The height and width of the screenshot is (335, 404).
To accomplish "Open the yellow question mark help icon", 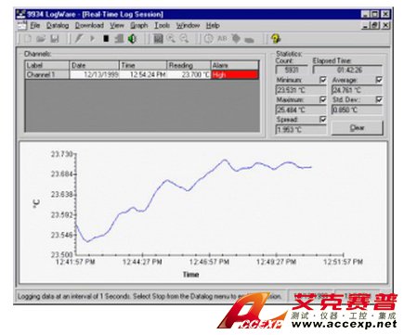I will coord(275,39).
